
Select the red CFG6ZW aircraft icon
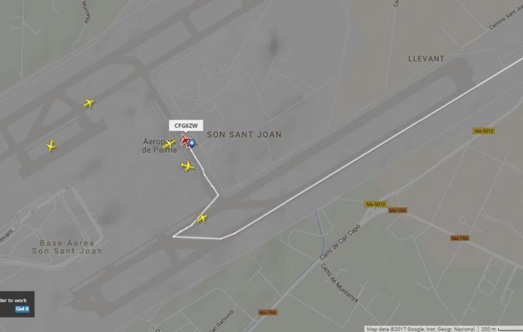186,141
